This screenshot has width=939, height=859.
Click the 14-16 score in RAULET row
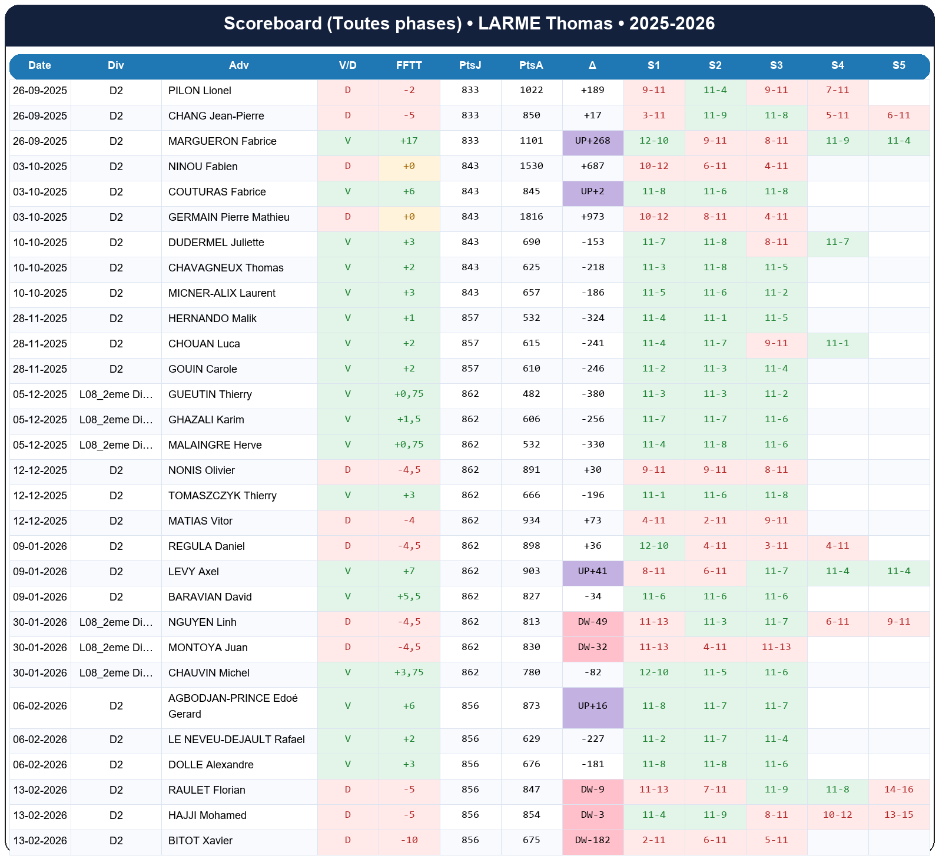pos(898,790)
